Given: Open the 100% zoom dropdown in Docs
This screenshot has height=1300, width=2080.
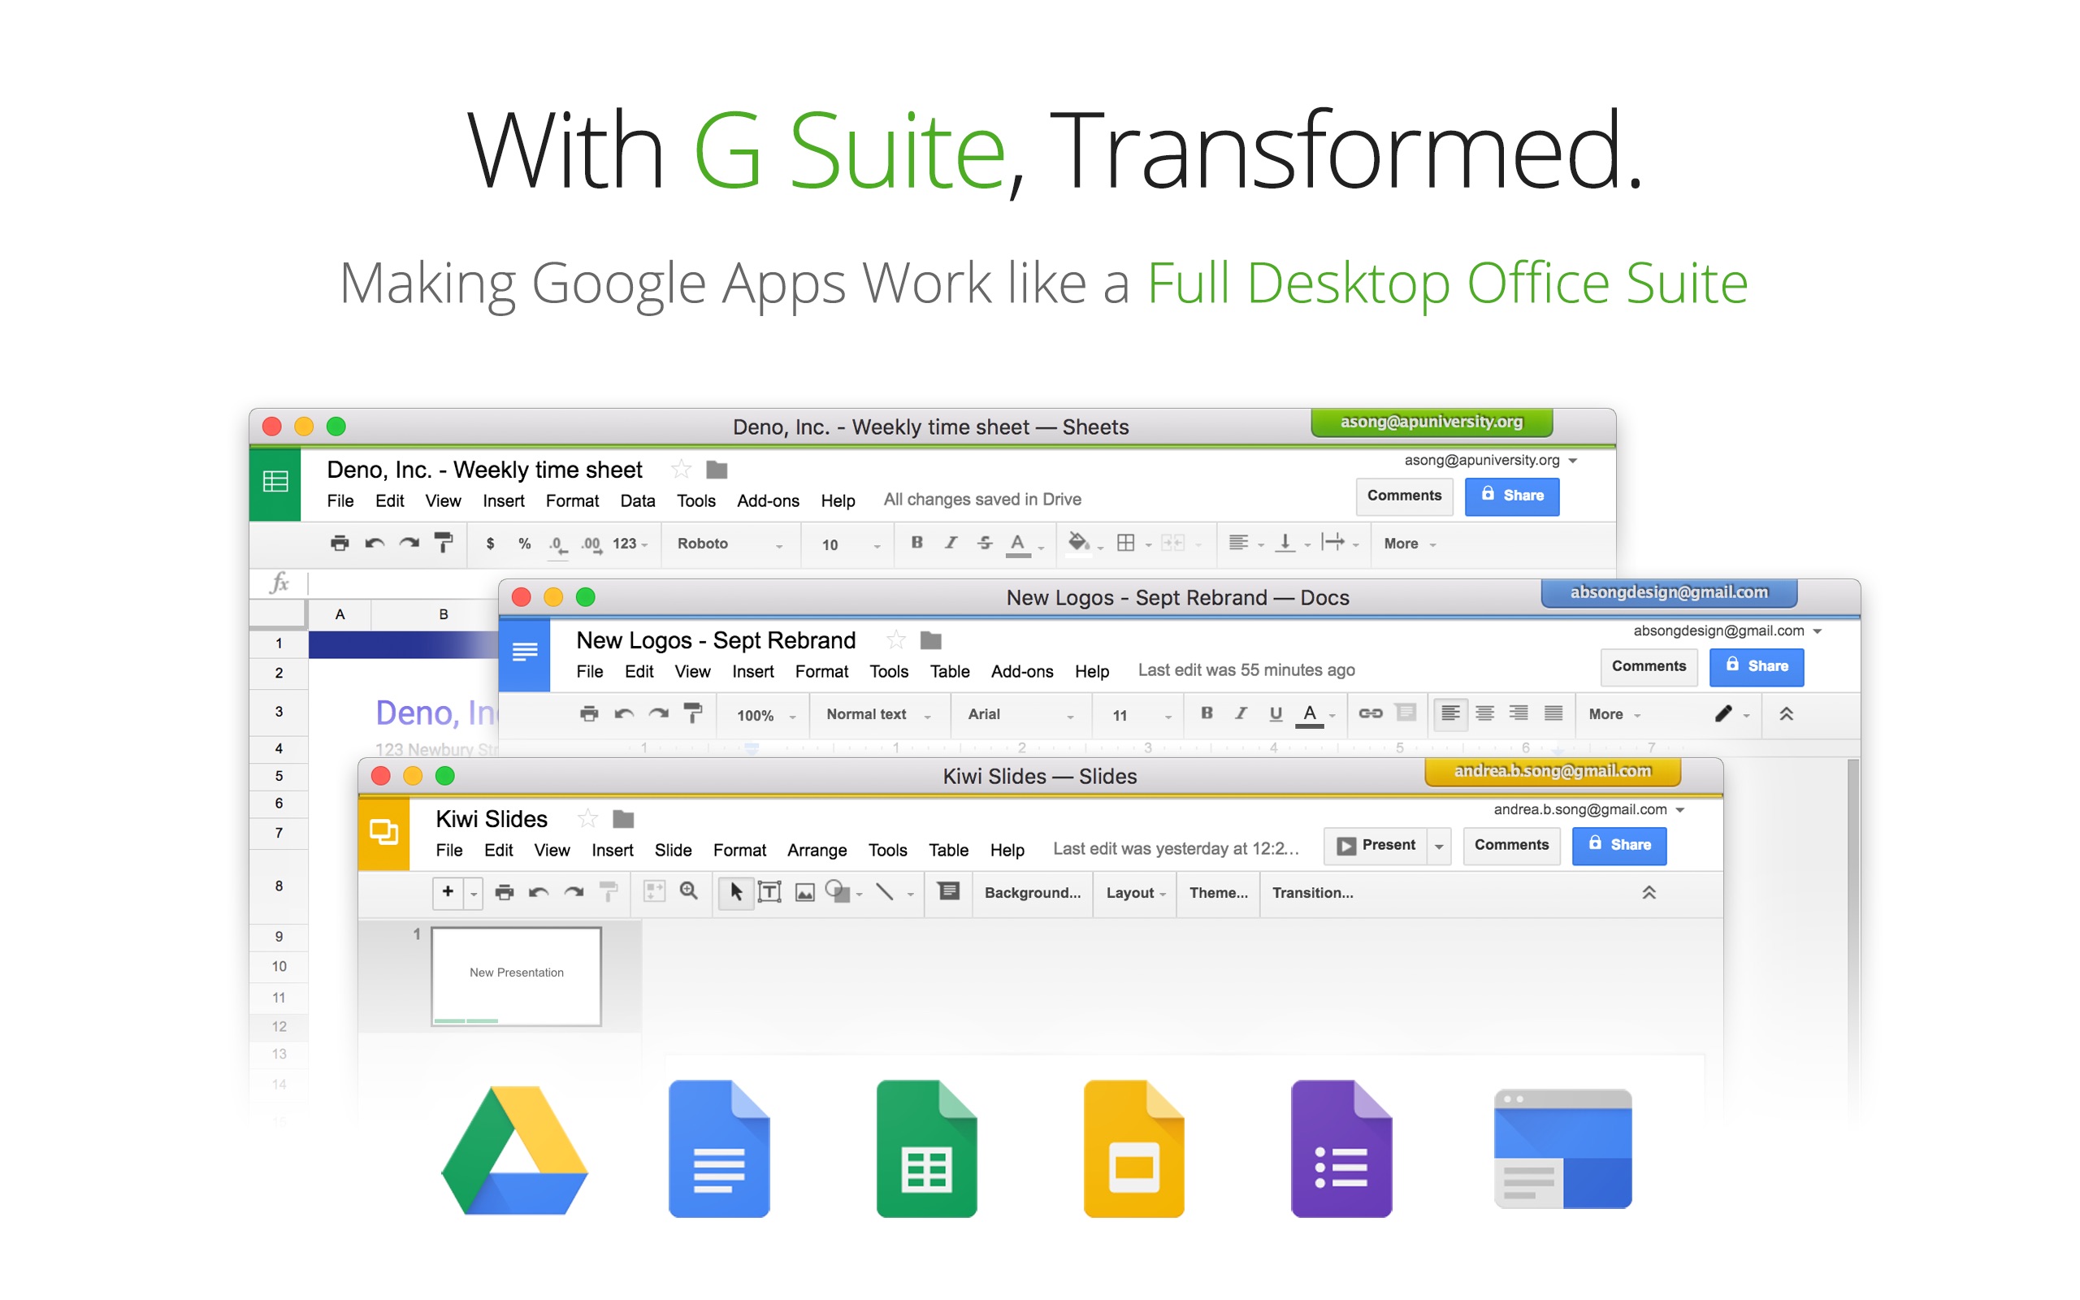Looking at the screenshot, I should pos(766,715).
